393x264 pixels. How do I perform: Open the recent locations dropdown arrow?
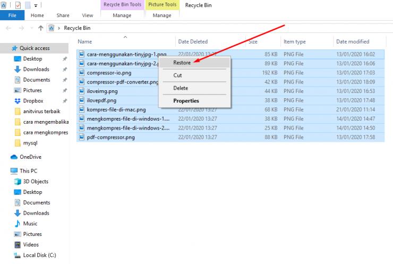(31, 28)
